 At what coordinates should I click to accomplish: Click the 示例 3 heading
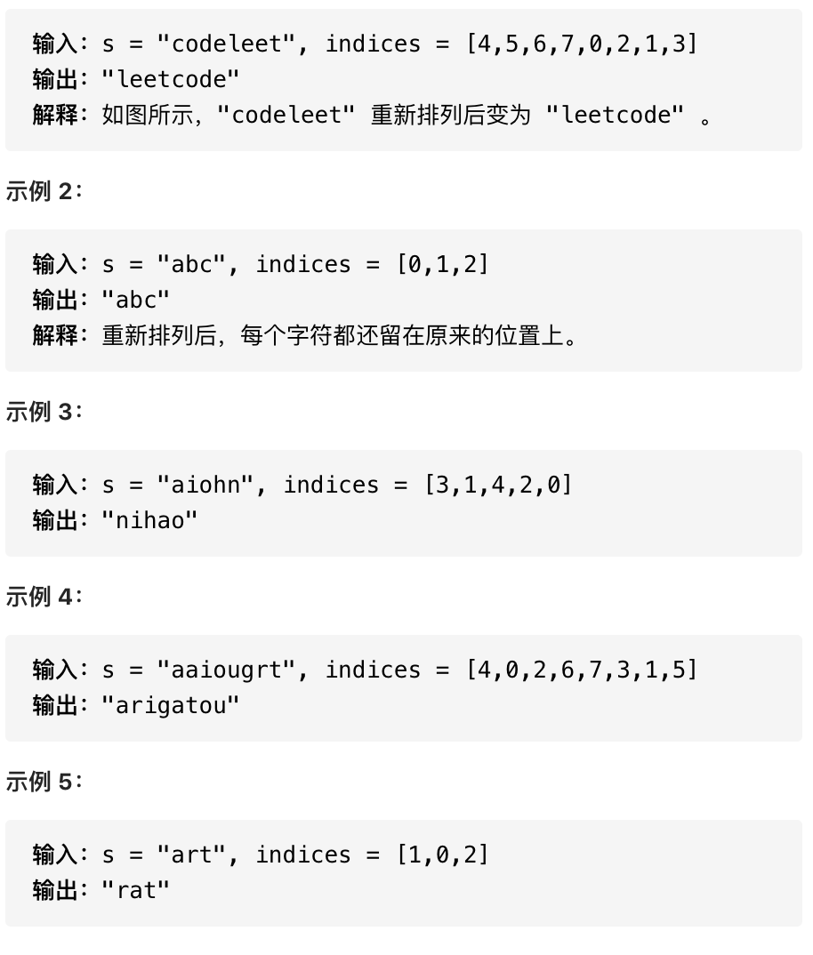tap(44, 412)
